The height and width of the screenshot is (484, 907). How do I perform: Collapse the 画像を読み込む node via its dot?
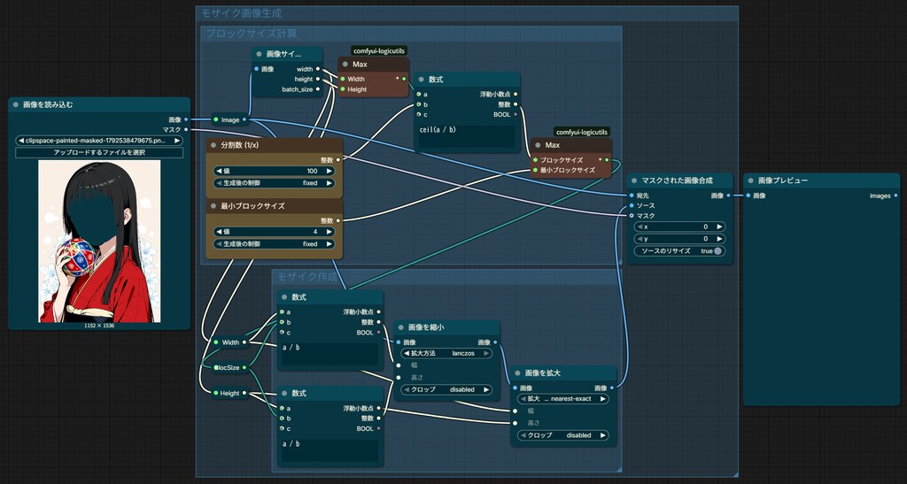[x=16, y=105]
